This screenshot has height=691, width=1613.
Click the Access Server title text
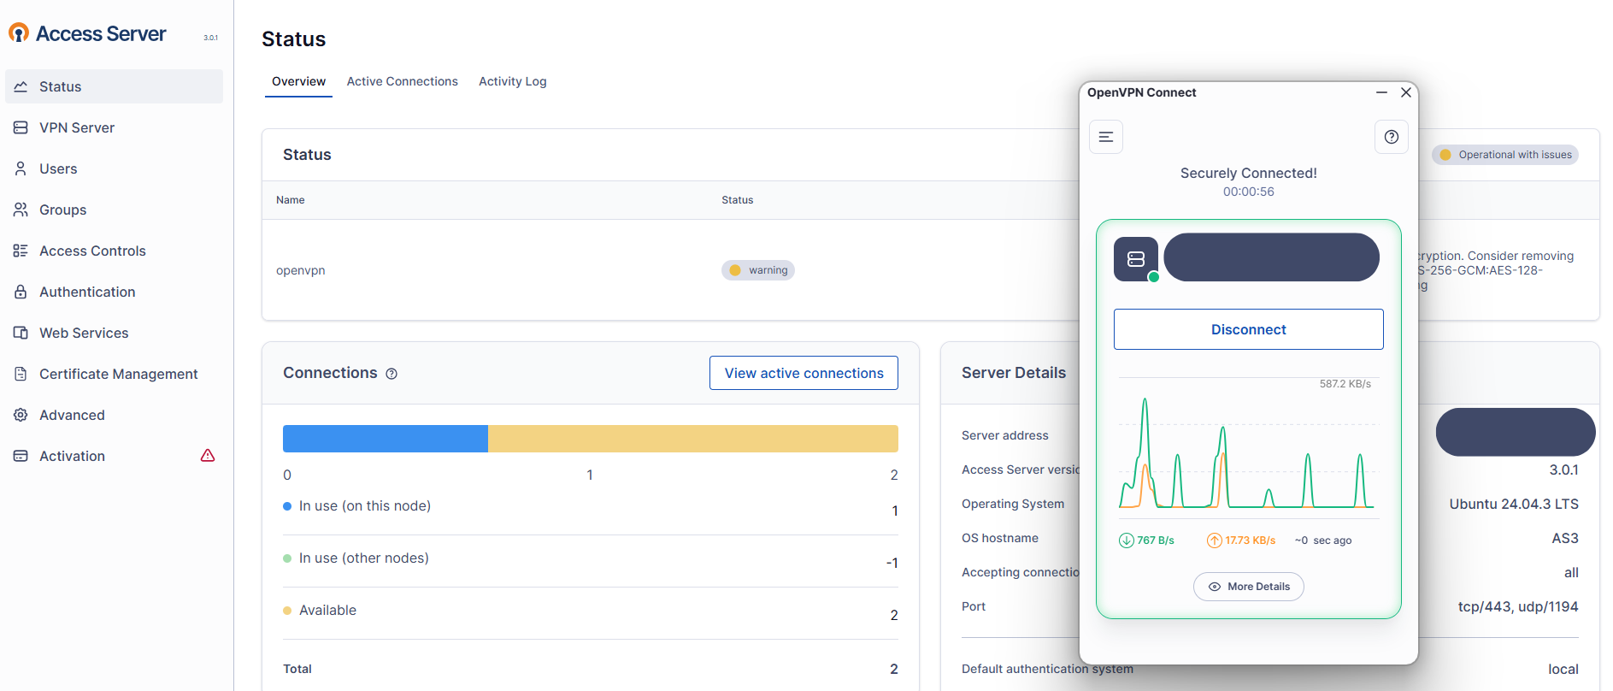pyautogui.click(x=101, y=33)
